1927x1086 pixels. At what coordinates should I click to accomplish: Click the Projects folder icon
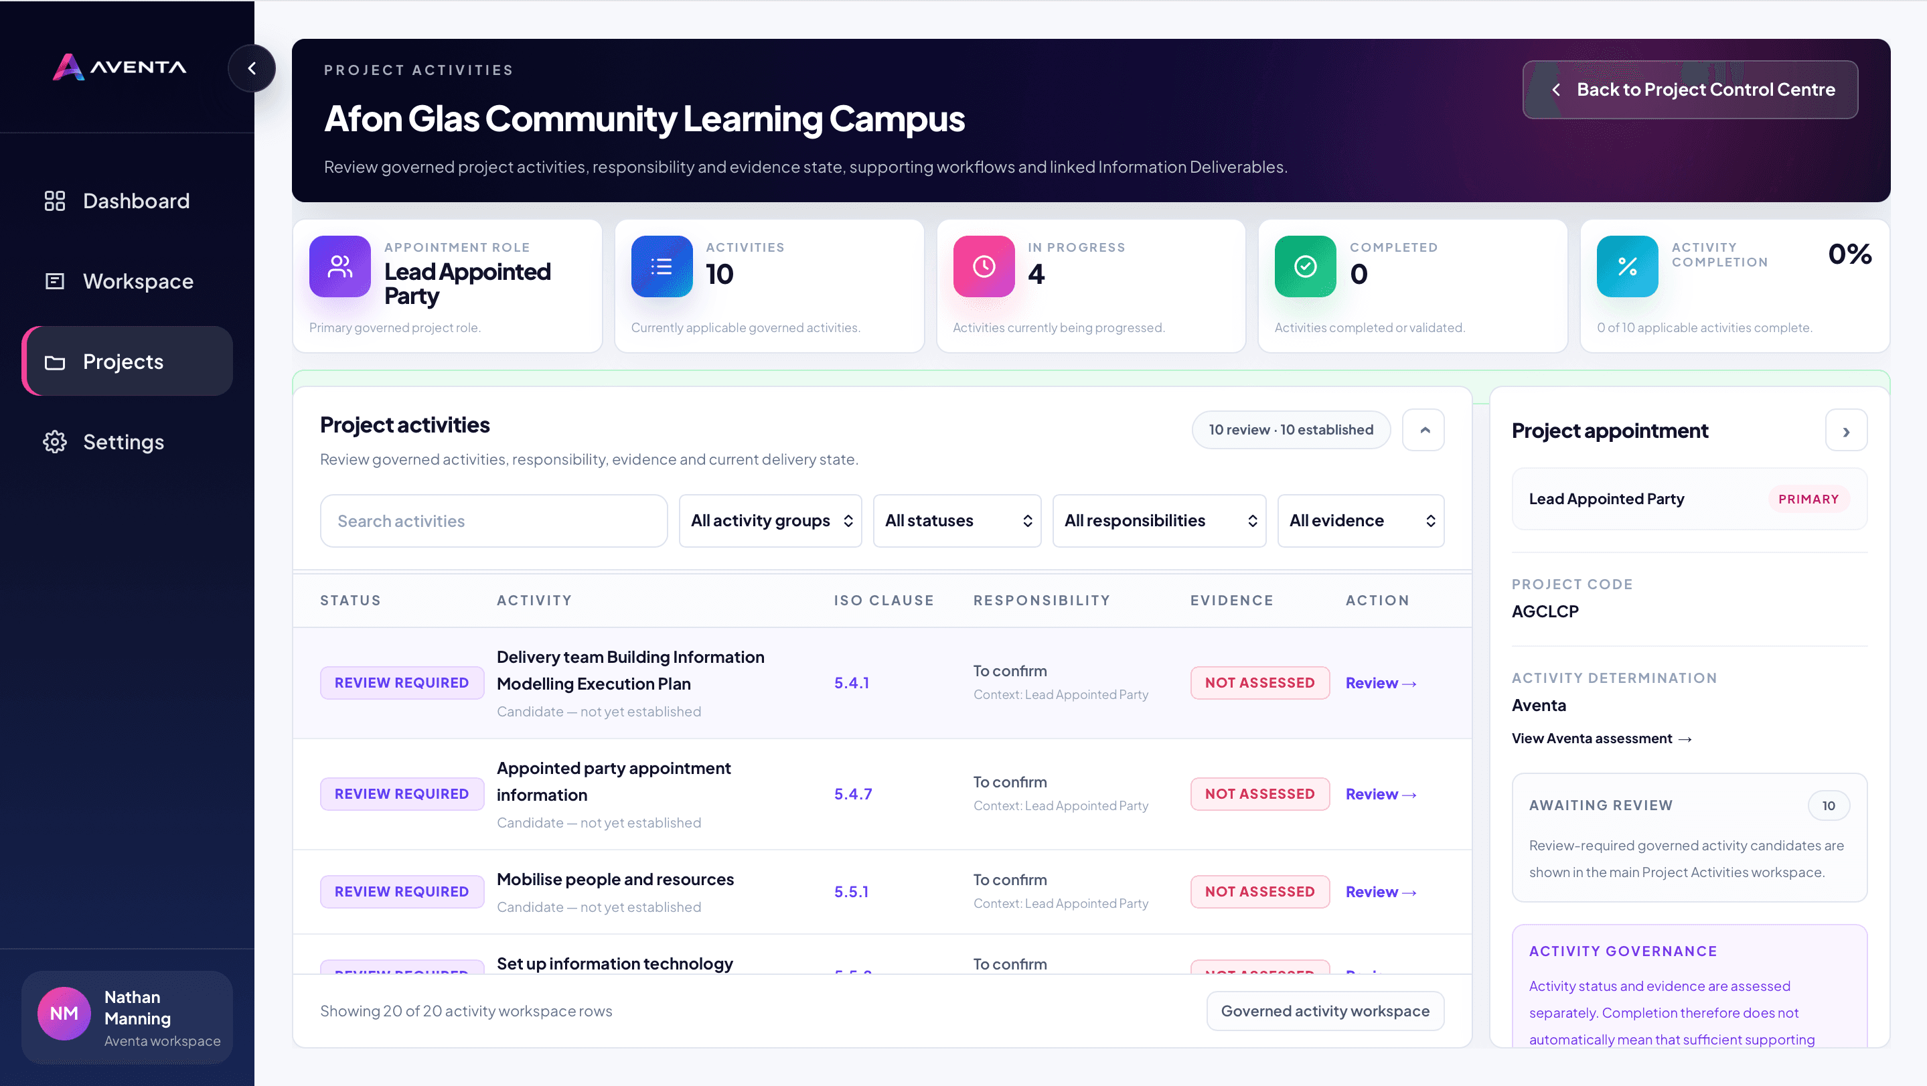pos(55,362)
